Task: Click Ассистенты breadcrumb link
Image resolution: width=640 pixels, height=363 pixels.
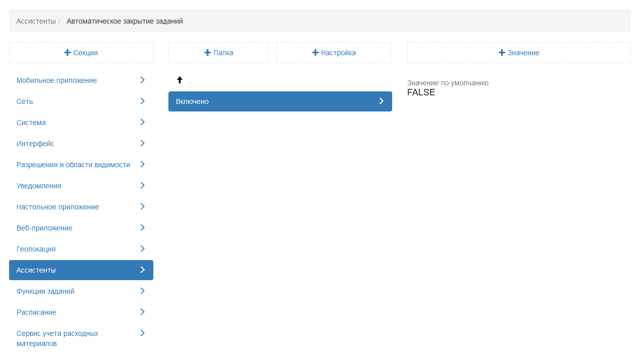Action: pos(36,21)
